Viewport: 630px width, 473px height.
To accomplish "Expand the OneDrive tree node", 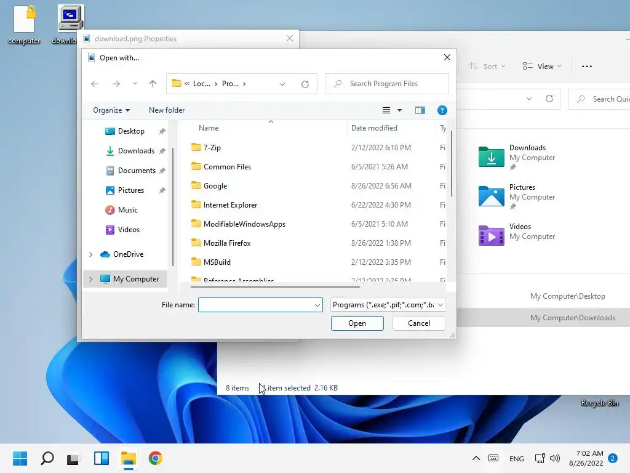I will click(x=91, y=254).
